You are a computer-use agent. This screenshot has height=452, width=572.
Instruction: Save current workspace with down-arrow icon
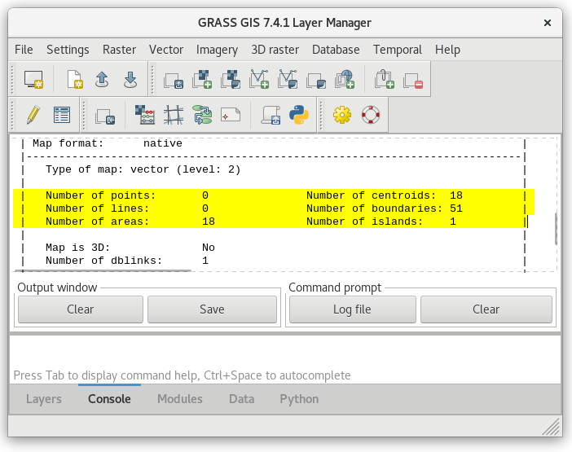coord(130,79)
